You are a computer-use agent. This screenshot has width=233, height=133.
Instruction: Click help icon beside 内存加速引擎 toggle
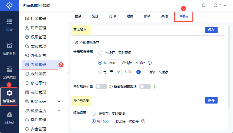110,87
